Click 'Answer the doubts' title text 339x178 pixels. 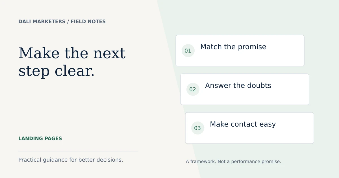click(x=238, y=86)
